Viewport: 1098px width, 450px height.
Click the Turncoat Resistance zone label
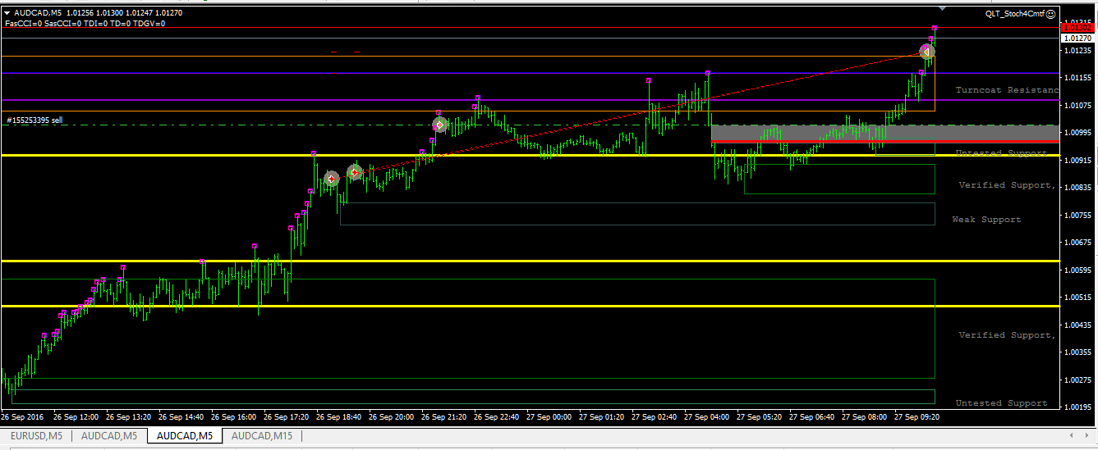click(x=1007, y=90)
